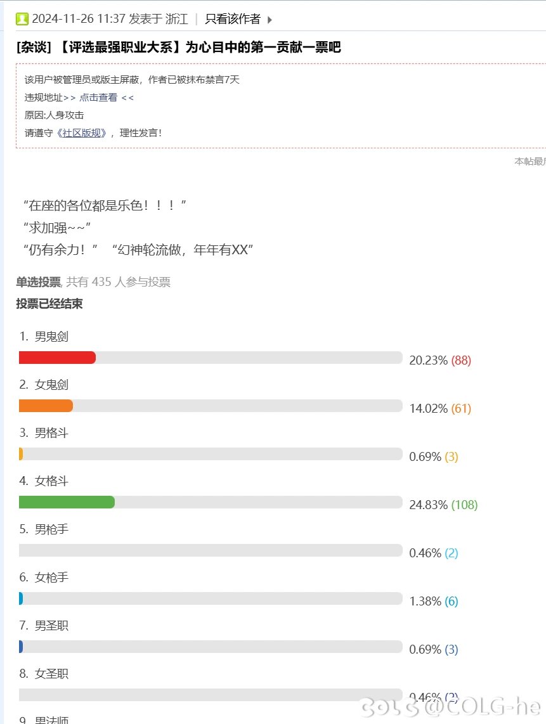Click the 男枪手 empty vote bar
The width and height of the screenshot is (546, 724).
211,550
